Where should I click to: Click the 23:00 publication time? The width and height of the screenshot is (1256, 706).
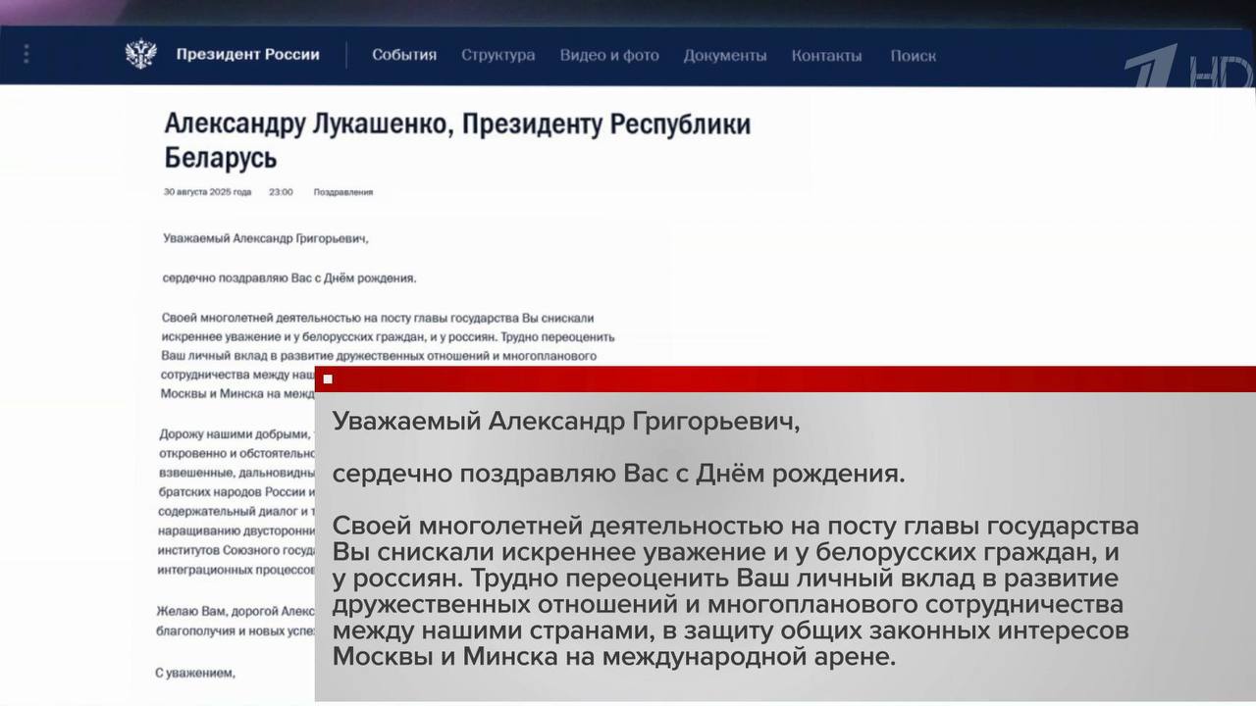coord(282,192)
